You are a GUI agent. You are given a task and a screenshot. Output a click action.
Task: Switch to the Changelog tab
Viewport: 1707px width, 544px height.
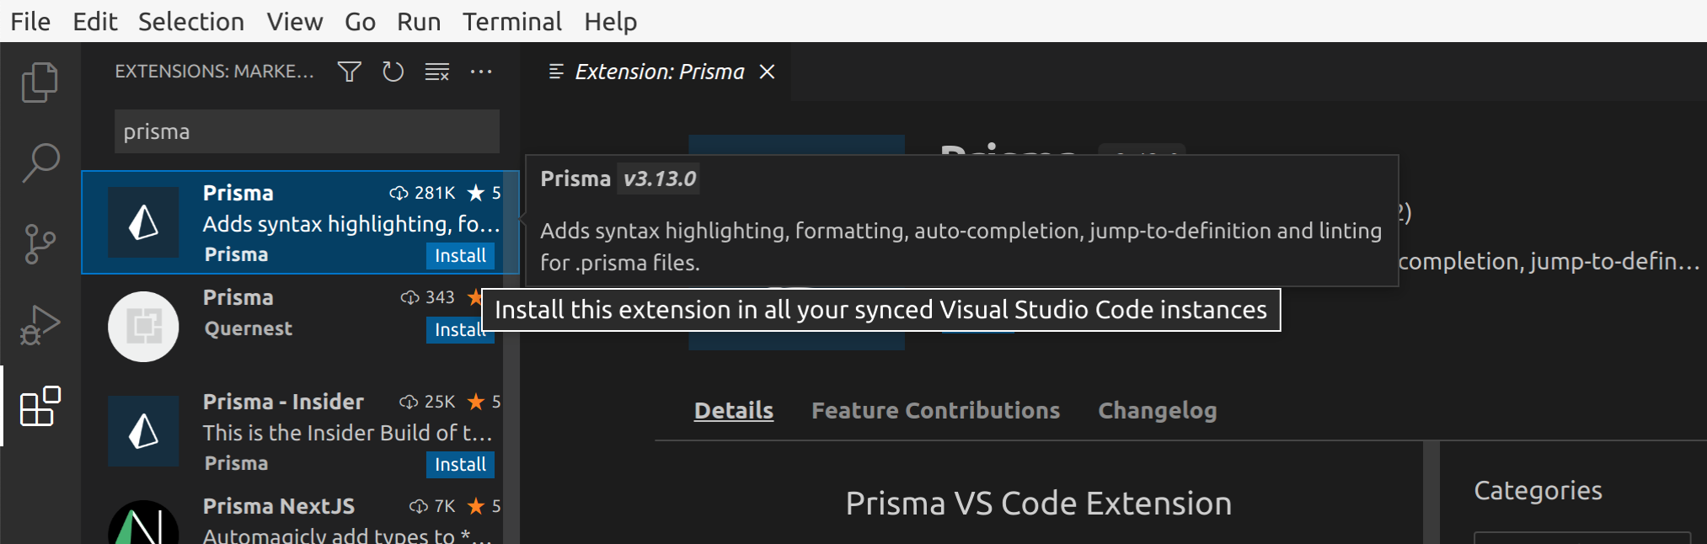pyautogui.click(x=1157, y=411)
